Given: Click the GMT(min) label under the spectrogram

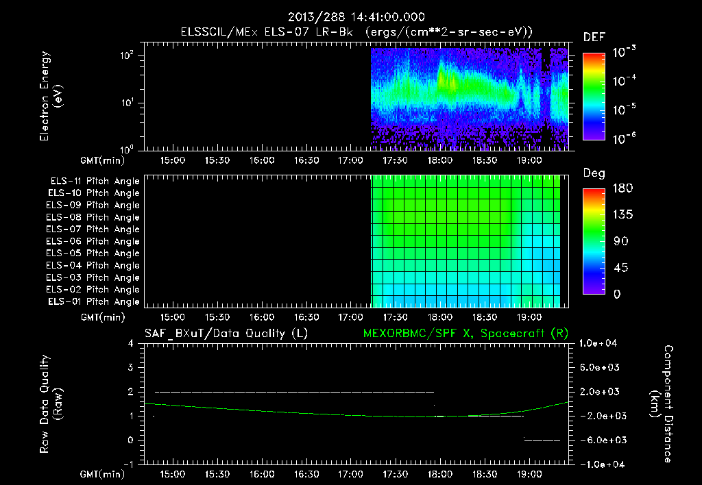Looking at the screenshot, I should pos(103,160).
